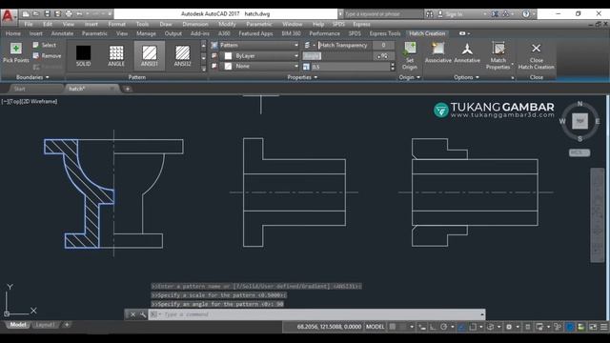Choose the ANSI32 hatch pattern
610x343 pixels.
click(x=182, y=55)
